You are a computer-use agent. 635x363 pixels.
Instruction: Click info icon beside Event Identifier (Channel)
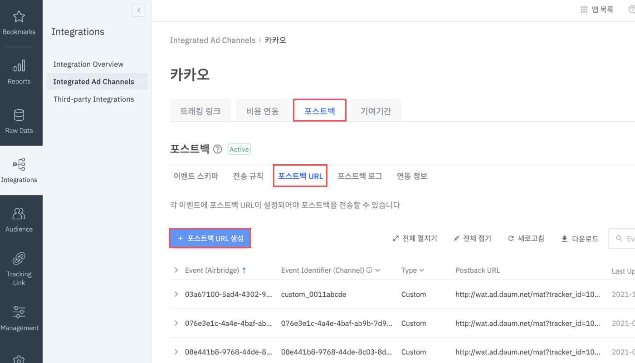point(369,270)
